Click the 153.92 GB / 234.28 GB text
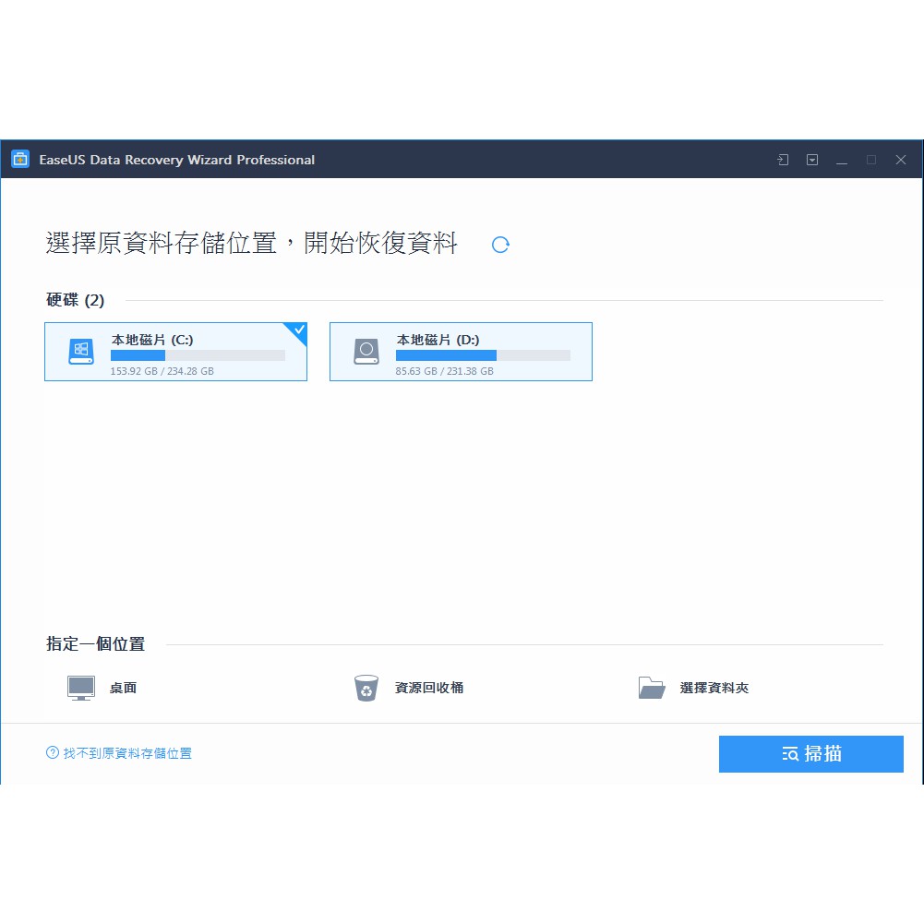Screen dimensions: 924x924 pyautogui.click(x=162, y=371)
